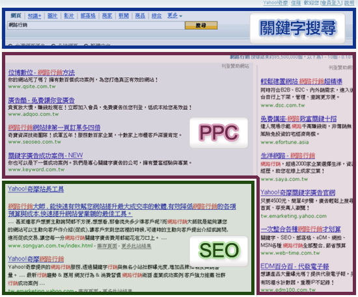Click the sidebar tw.emarketing.yahoo.com URL
The width and height of the screenshot is (358, 297).
(x=294, y=216)
